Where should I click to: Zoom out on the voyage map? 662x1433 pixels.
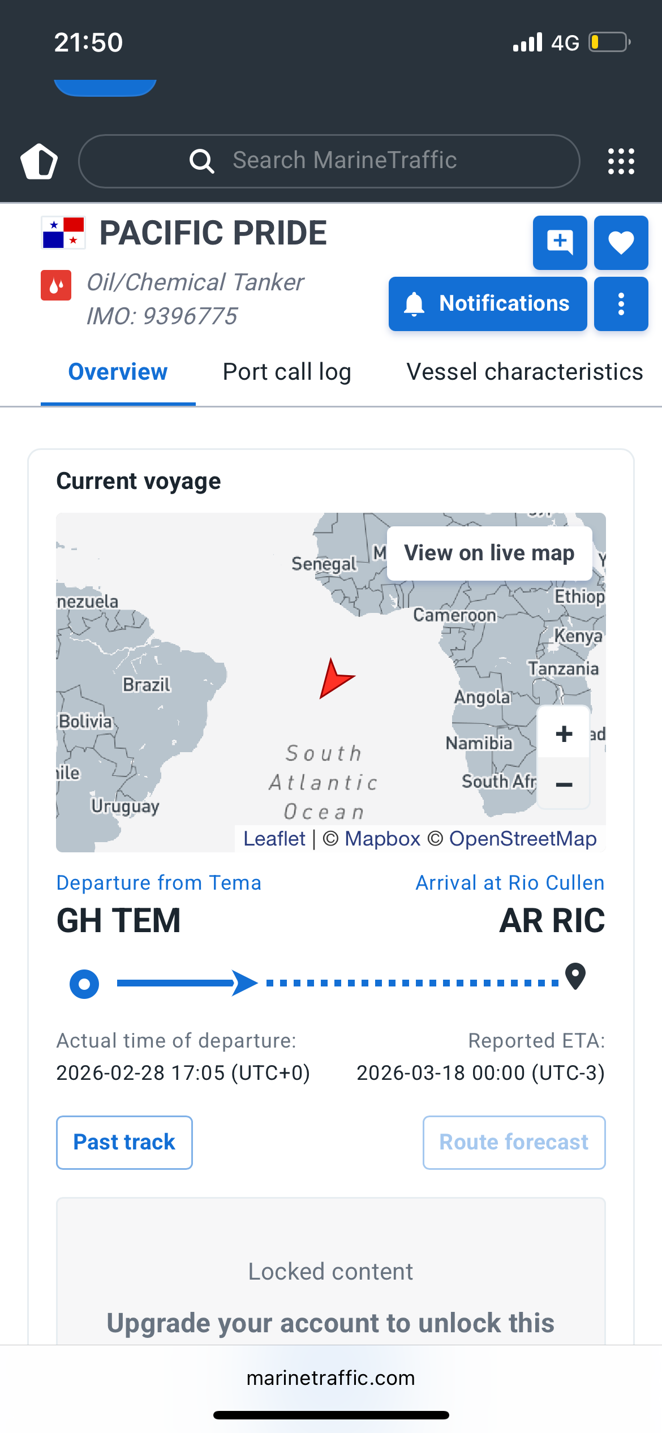click(564, 784)
